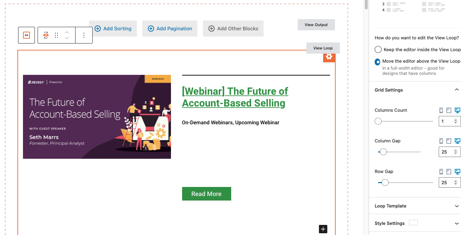Click the Add Pagination button
The image size is (461, 235).
tap(170, 29)
